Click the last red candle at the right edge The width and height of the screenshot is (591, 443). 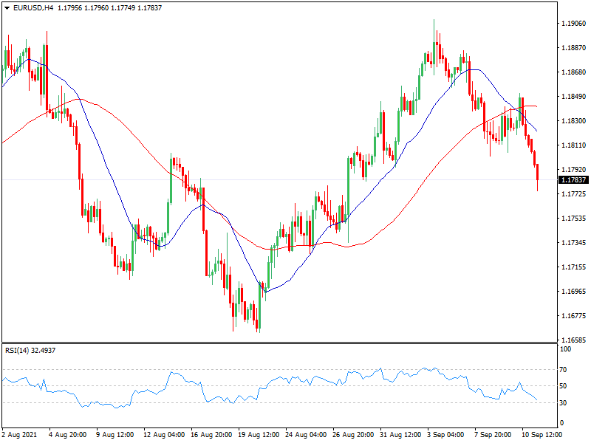click(x=537, y=172)
